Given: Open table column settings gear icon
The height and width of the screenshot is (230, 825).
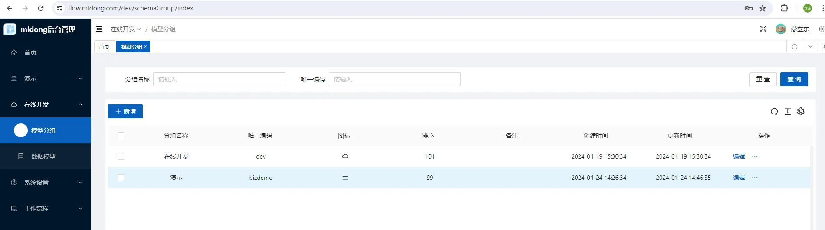Looking at the screenshot, I should pos(801,111).
